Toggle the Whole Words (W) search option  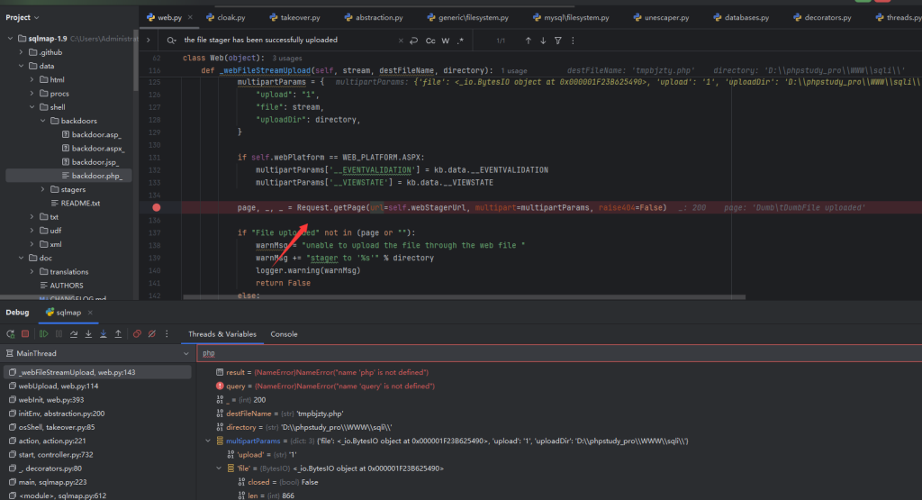coord(446,41)
